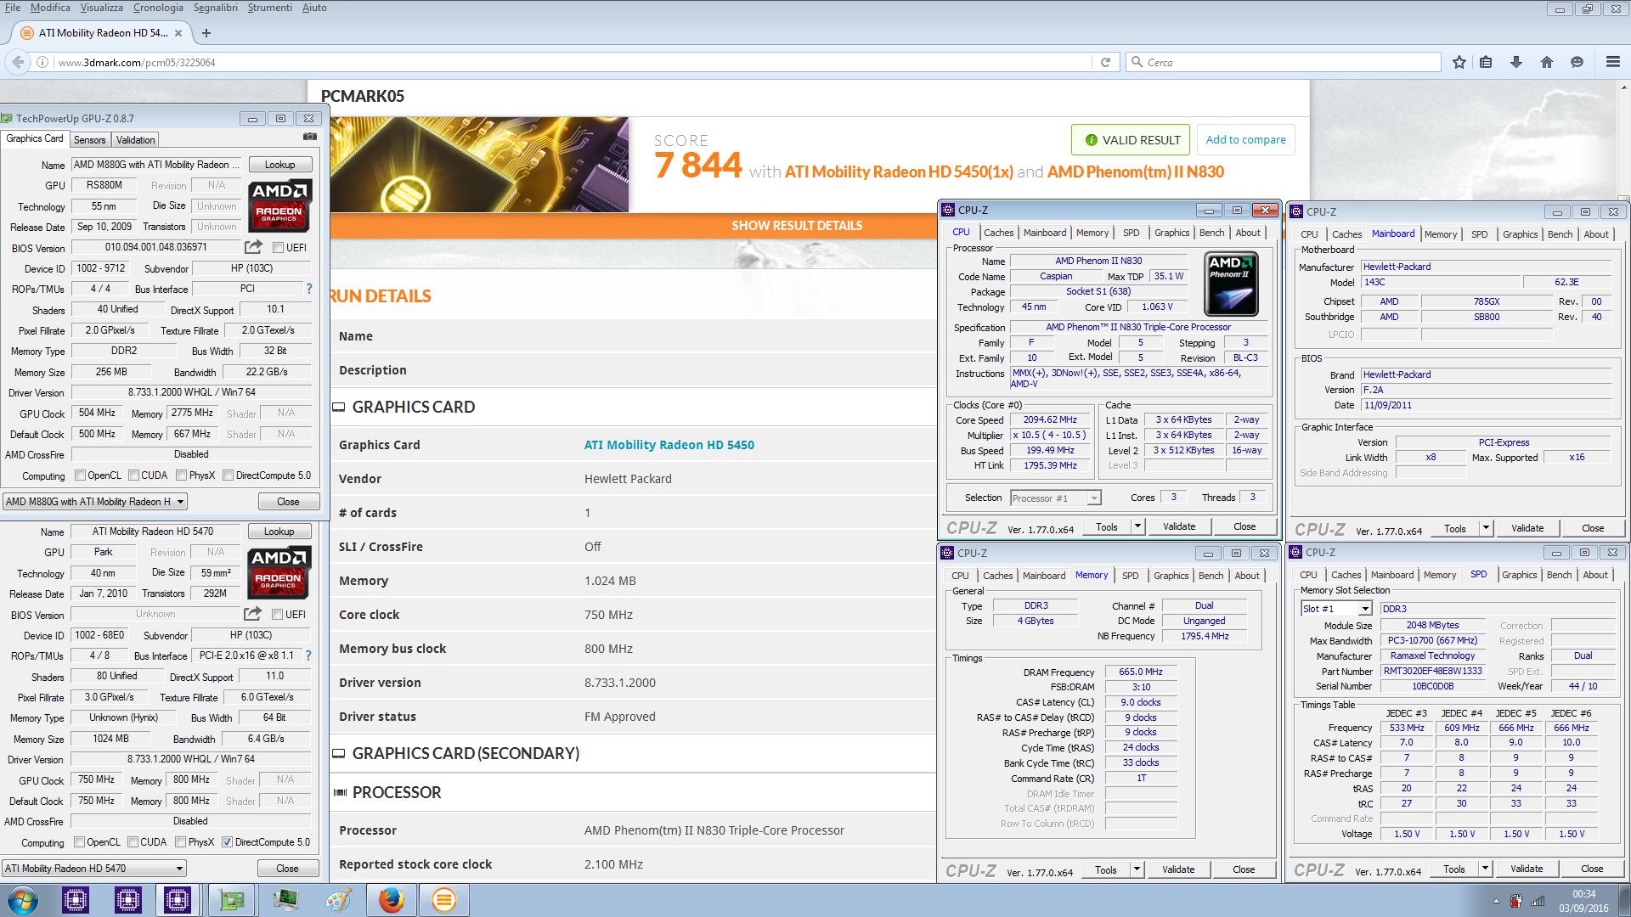Open a new browser tab

[x=206, y=33]
